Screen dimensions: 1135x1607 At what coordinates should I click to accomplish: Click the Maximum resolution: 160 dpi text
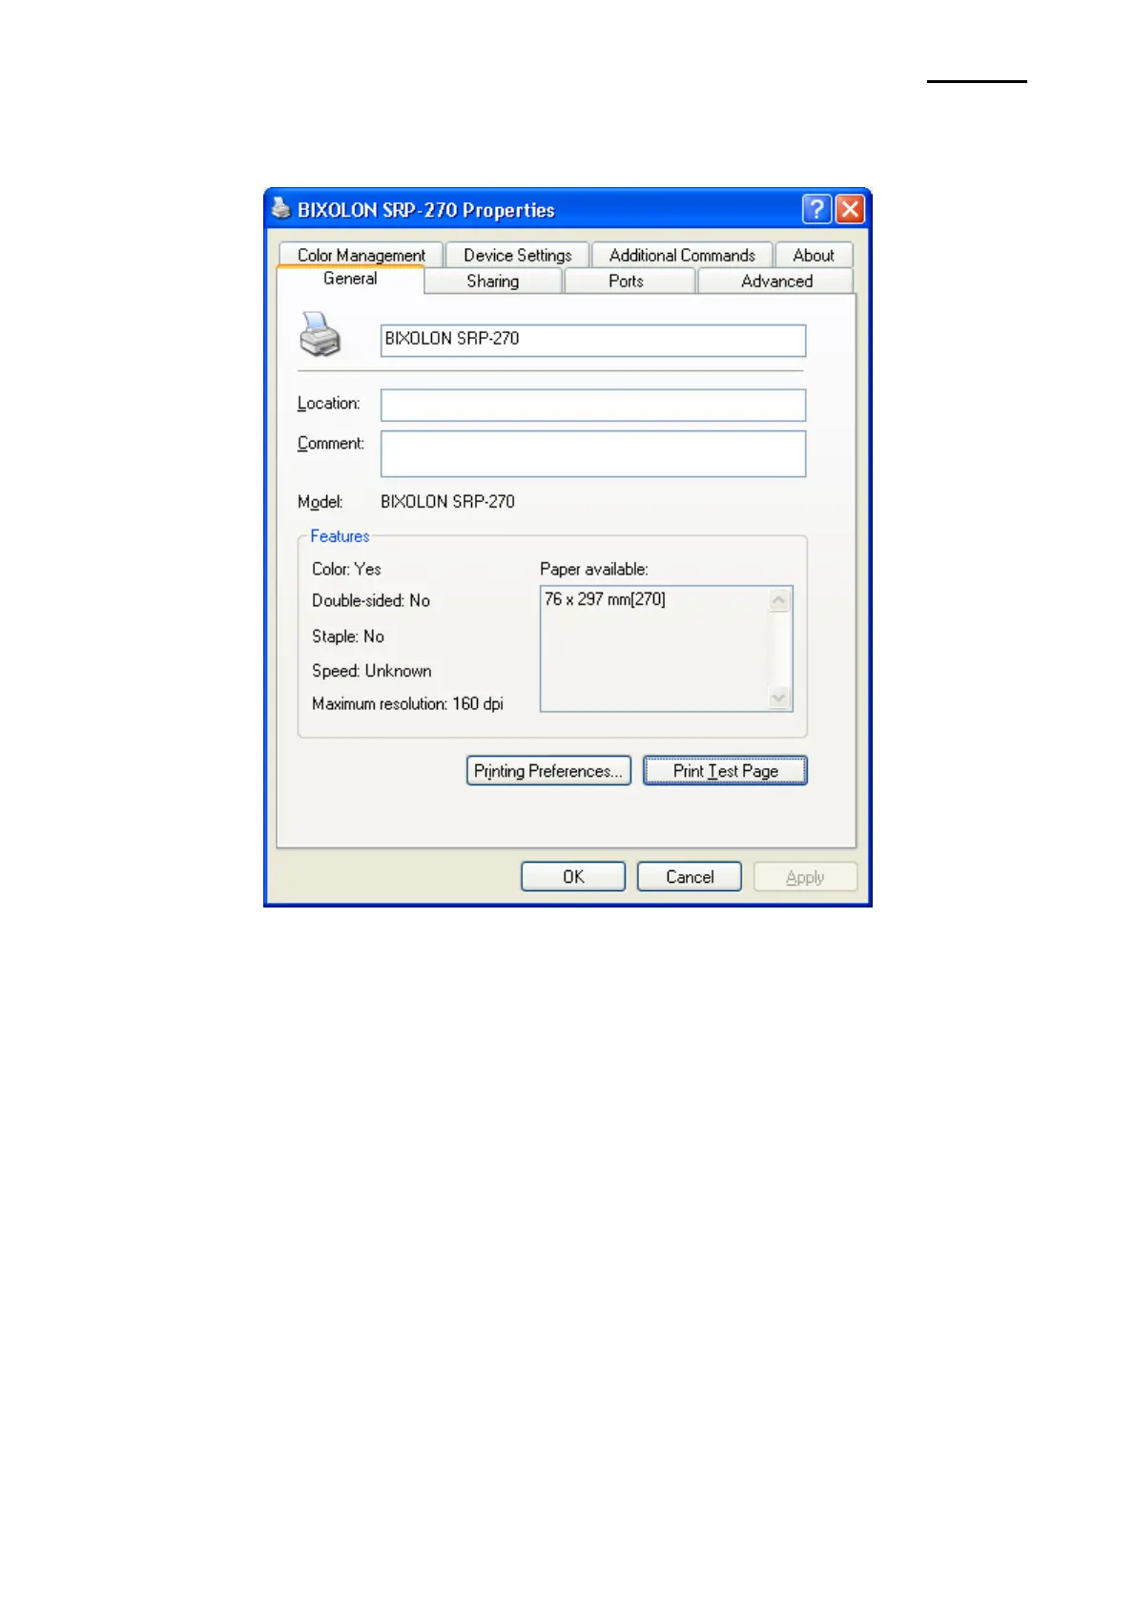[407, 703]
